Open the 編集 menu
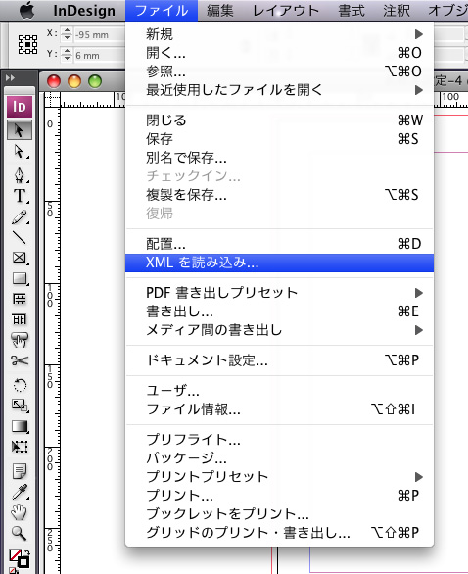Viewport: 468px width, 574px height. [x=220, y=10]
